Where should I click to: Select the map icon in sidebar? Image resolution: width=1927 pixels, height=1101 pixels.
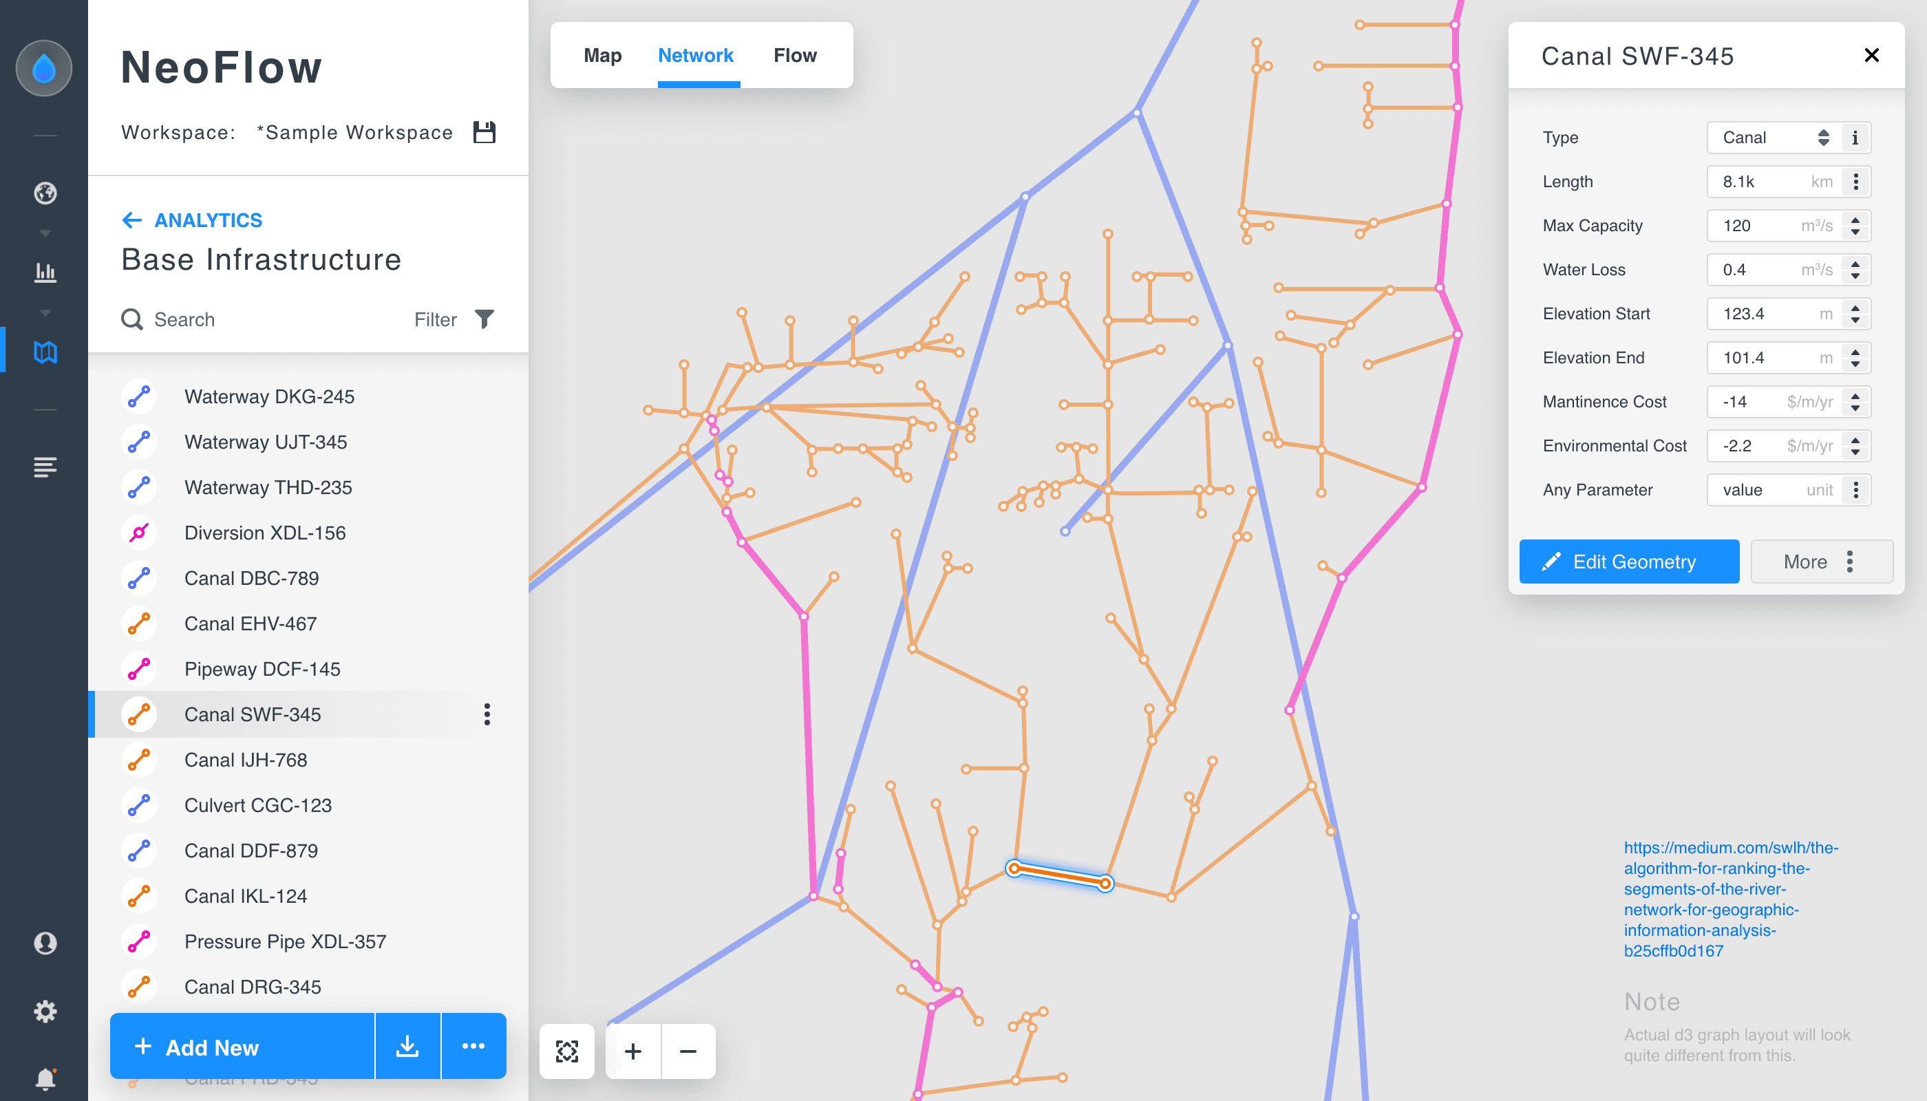click(x=45, y=352)
